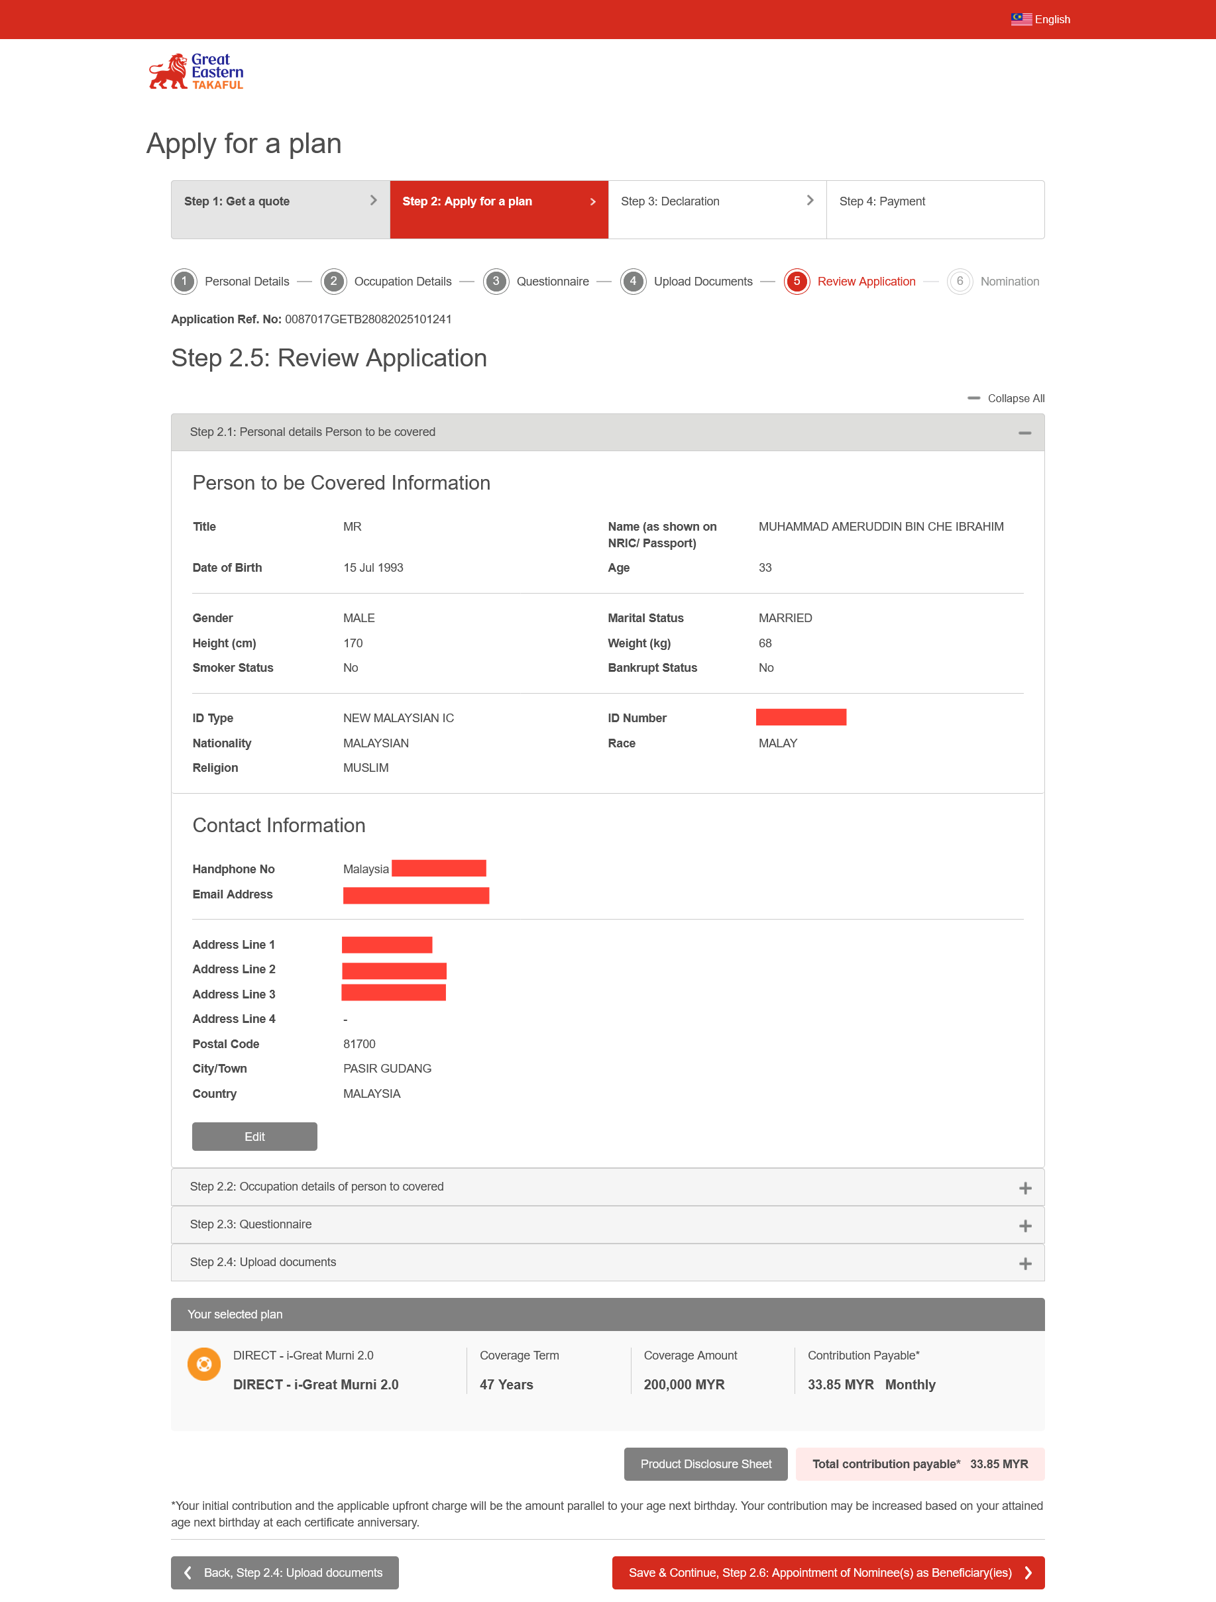Click left chevron on Back button

[188, 1572]
